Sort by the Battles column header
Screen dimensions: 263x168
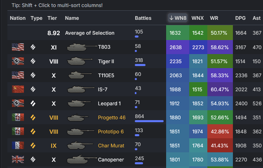143,18
